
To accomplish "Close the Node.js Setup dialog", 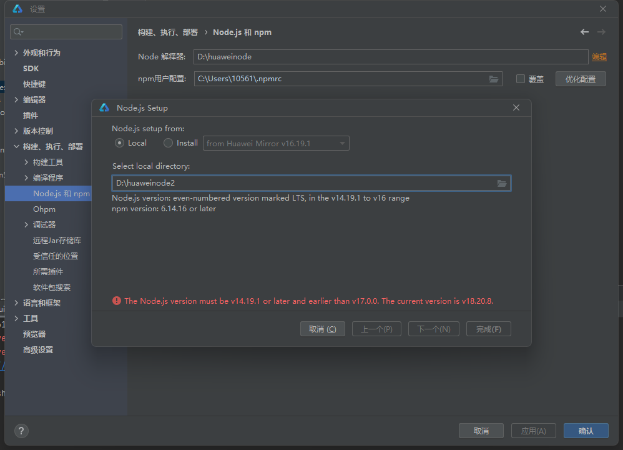I will click(x=516, y=107).
